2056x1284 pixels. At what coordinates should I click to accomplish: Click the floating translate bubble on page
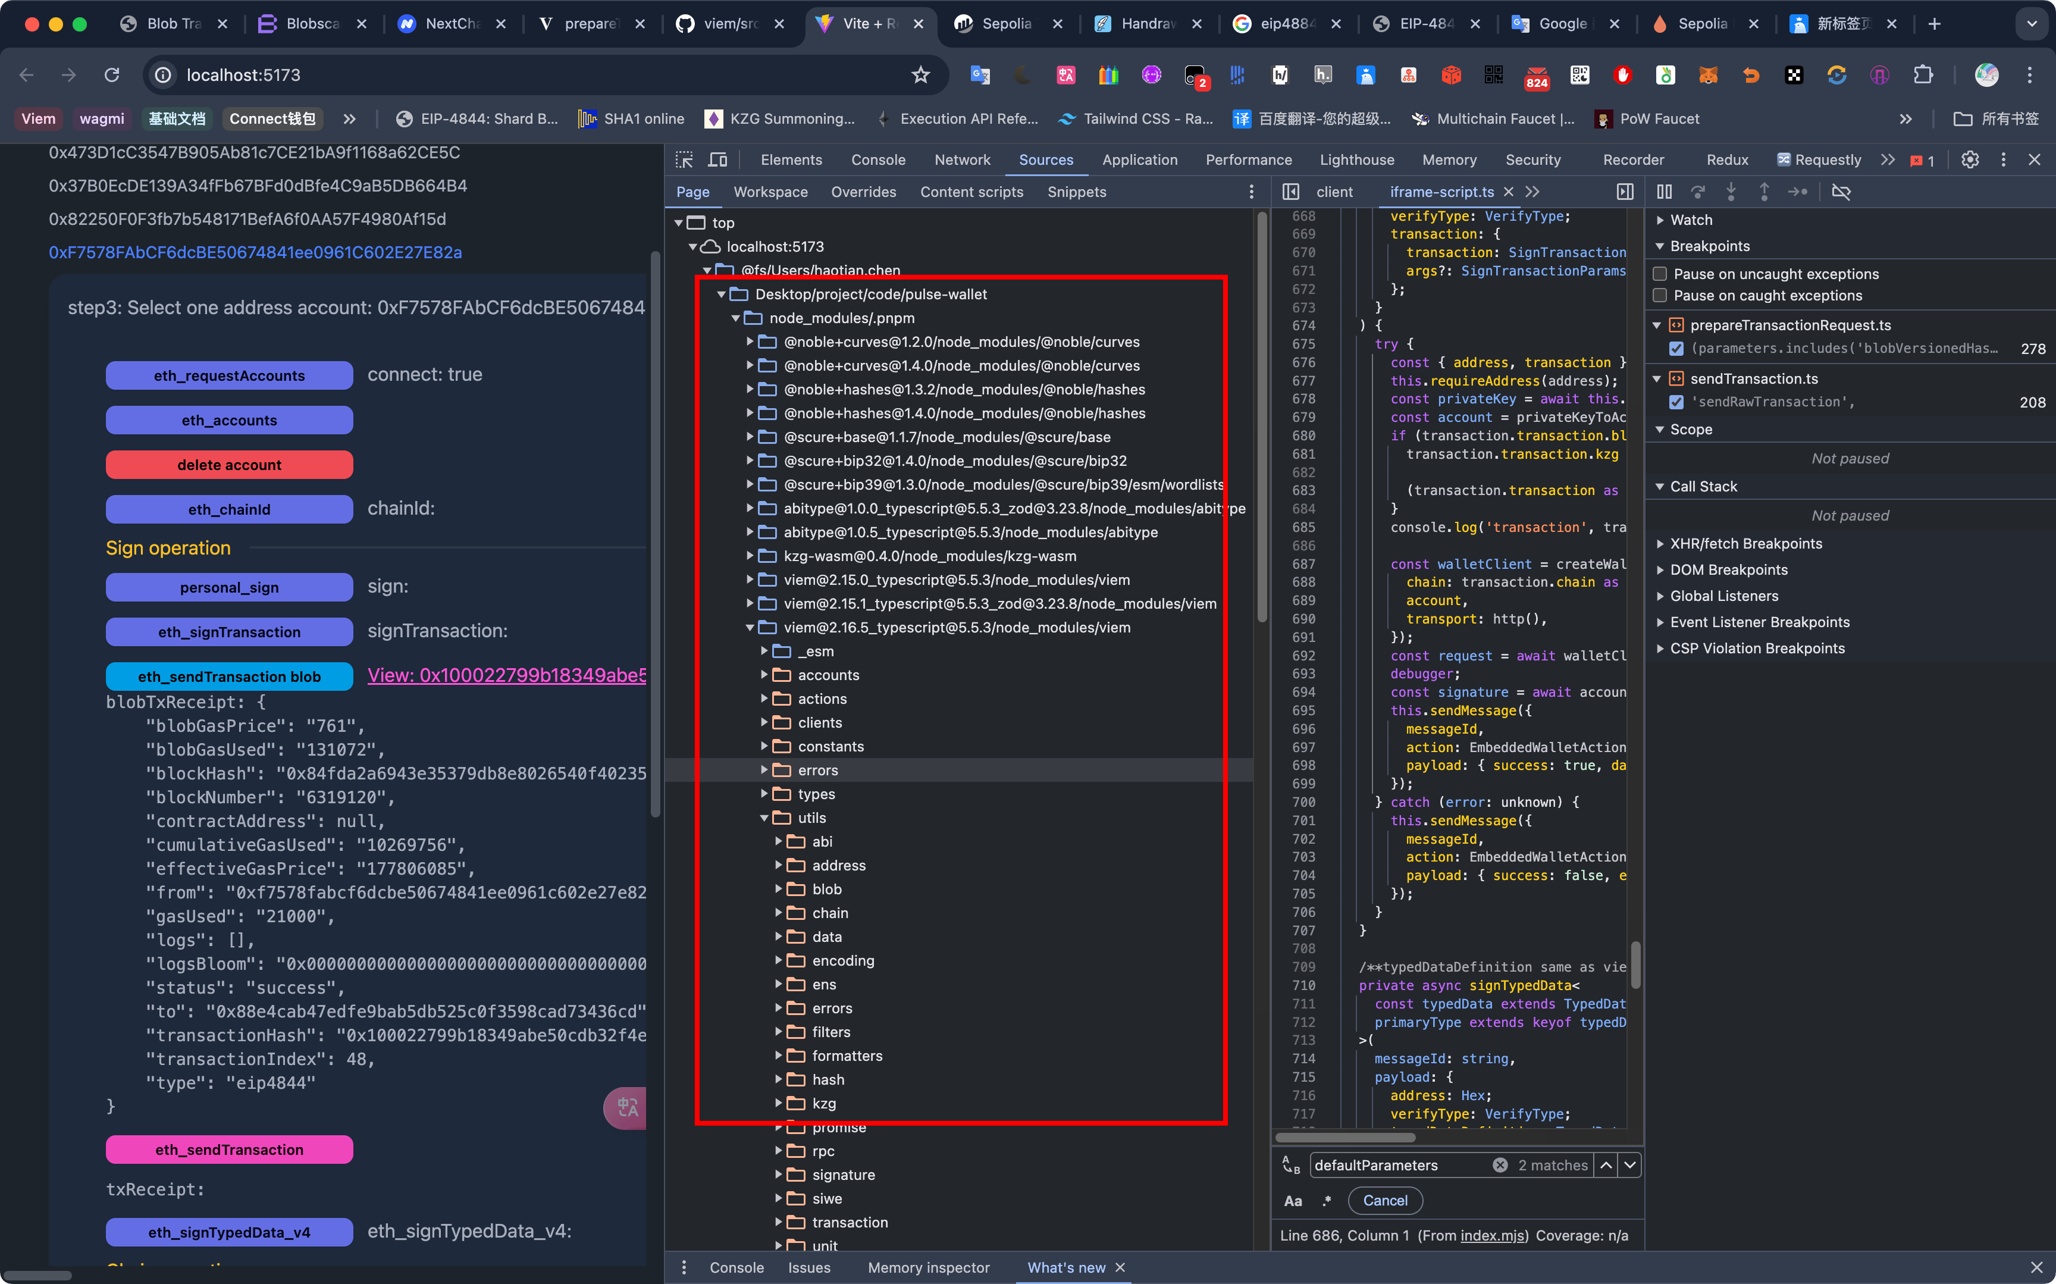tap(626, 1107)
